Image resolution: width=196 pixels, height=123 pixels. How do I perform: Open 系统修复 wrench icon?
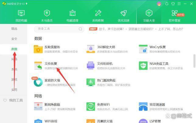click(x=98, y=13)
